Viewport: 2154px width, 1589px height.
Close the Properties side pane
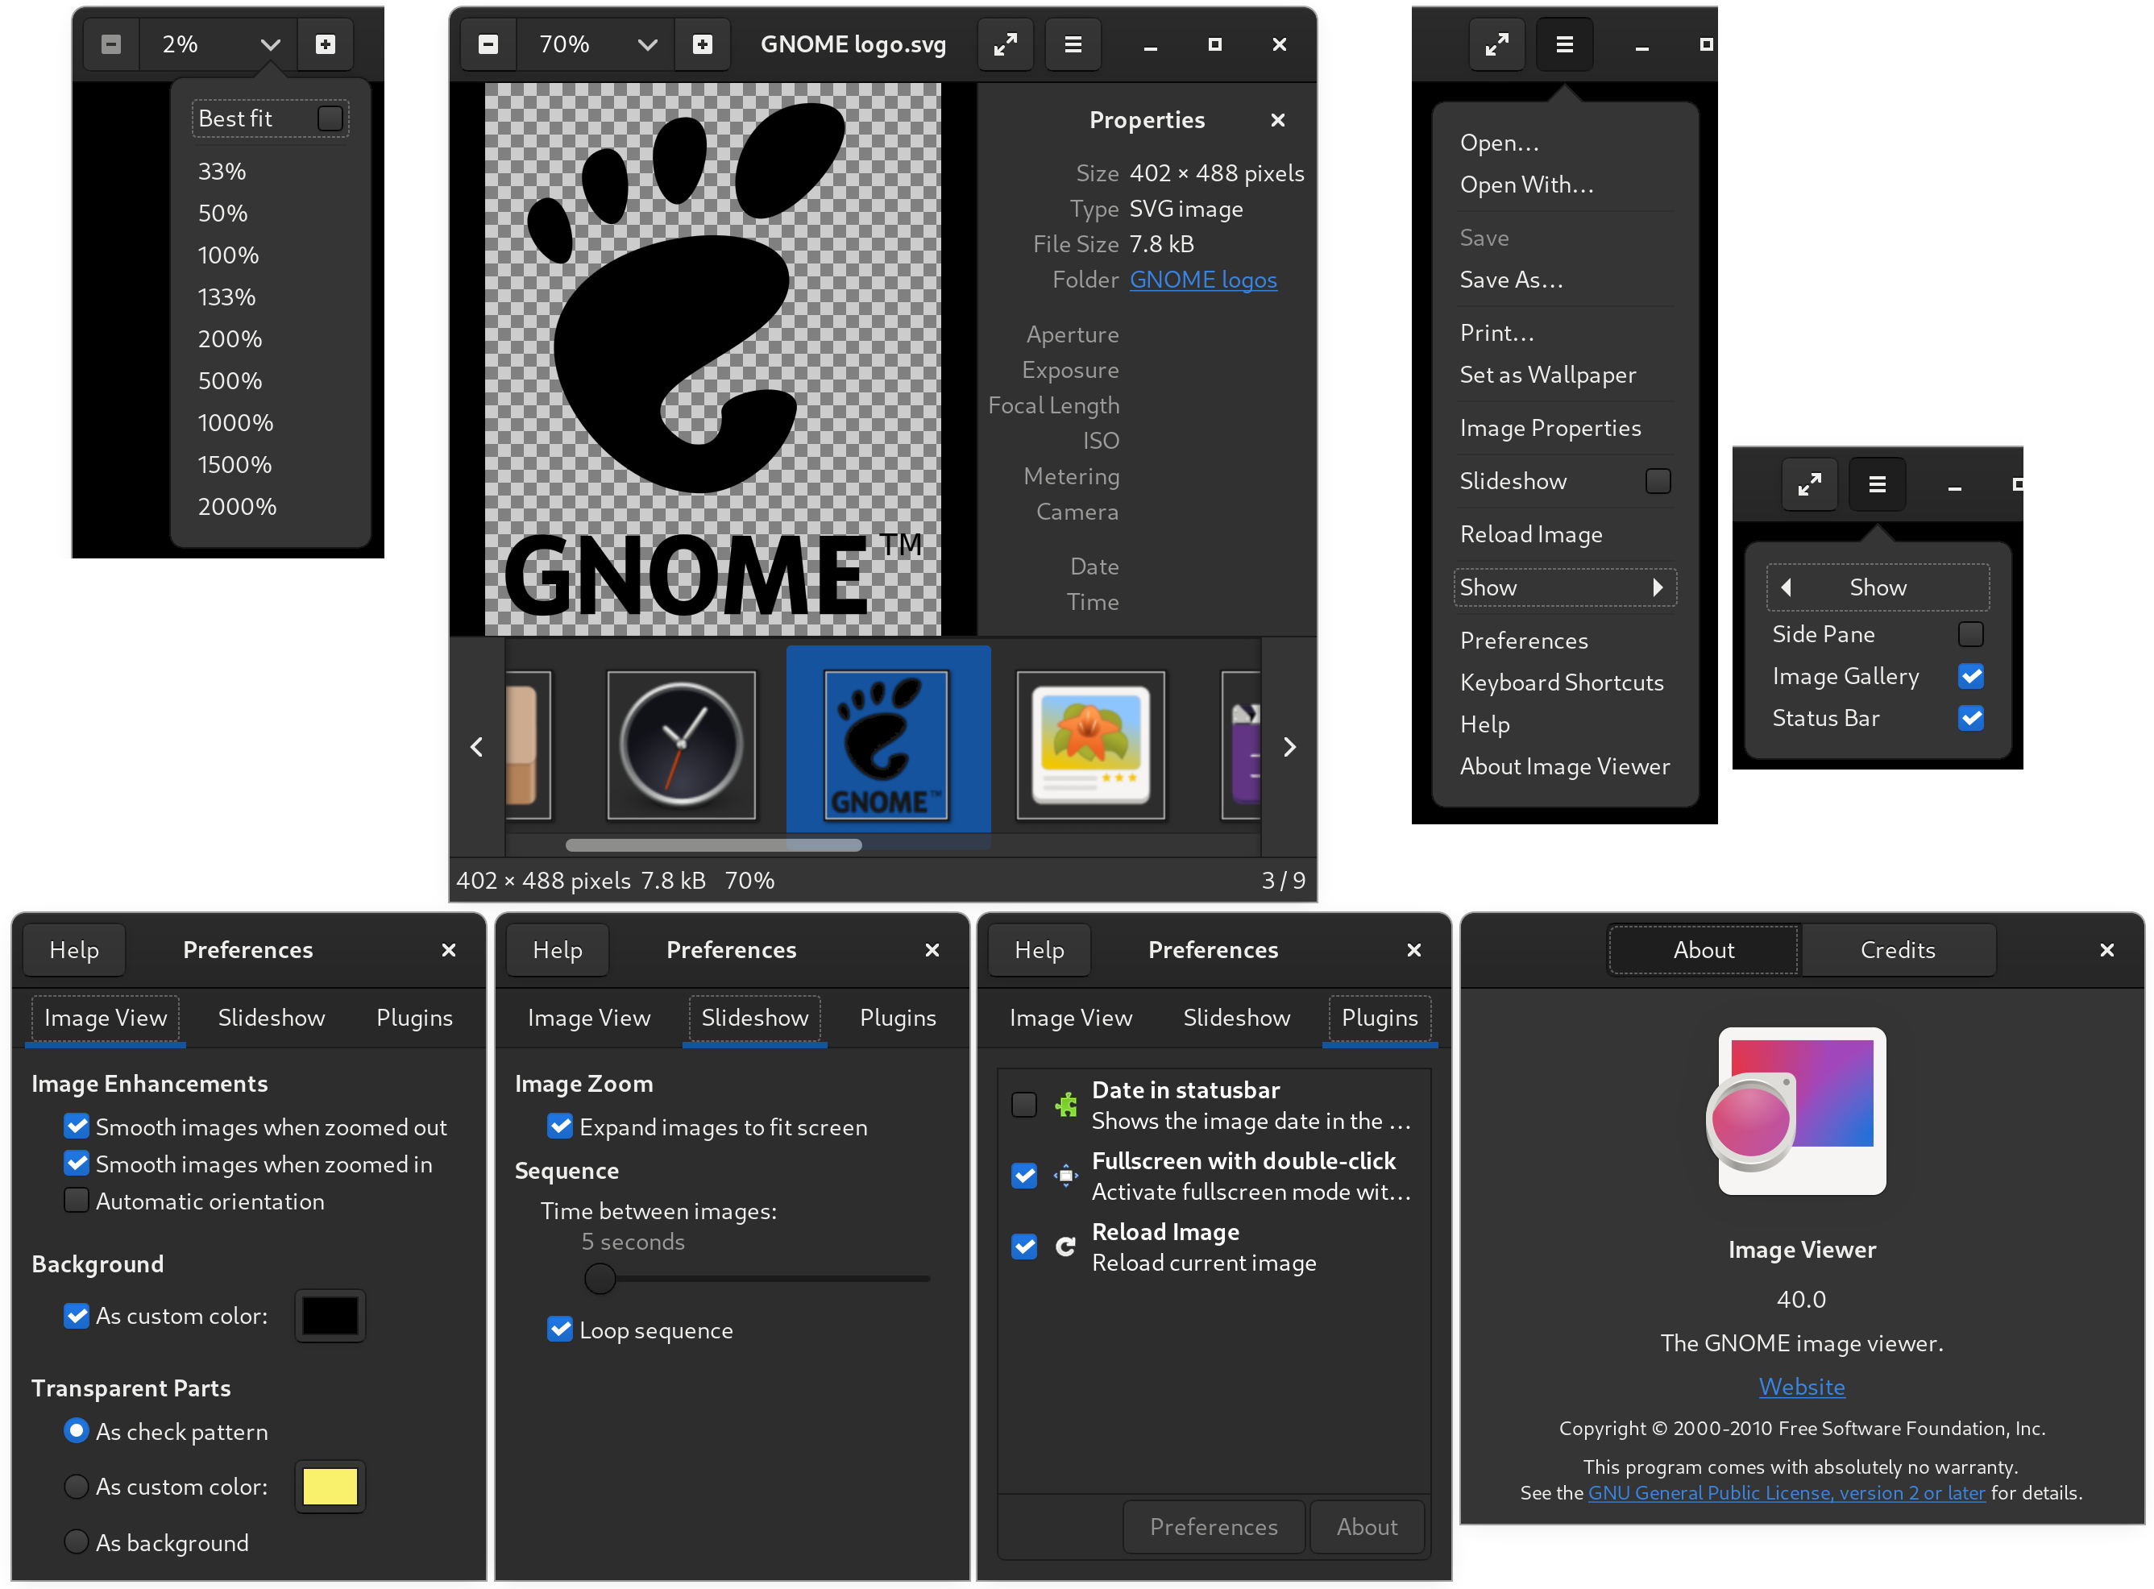1277,120
